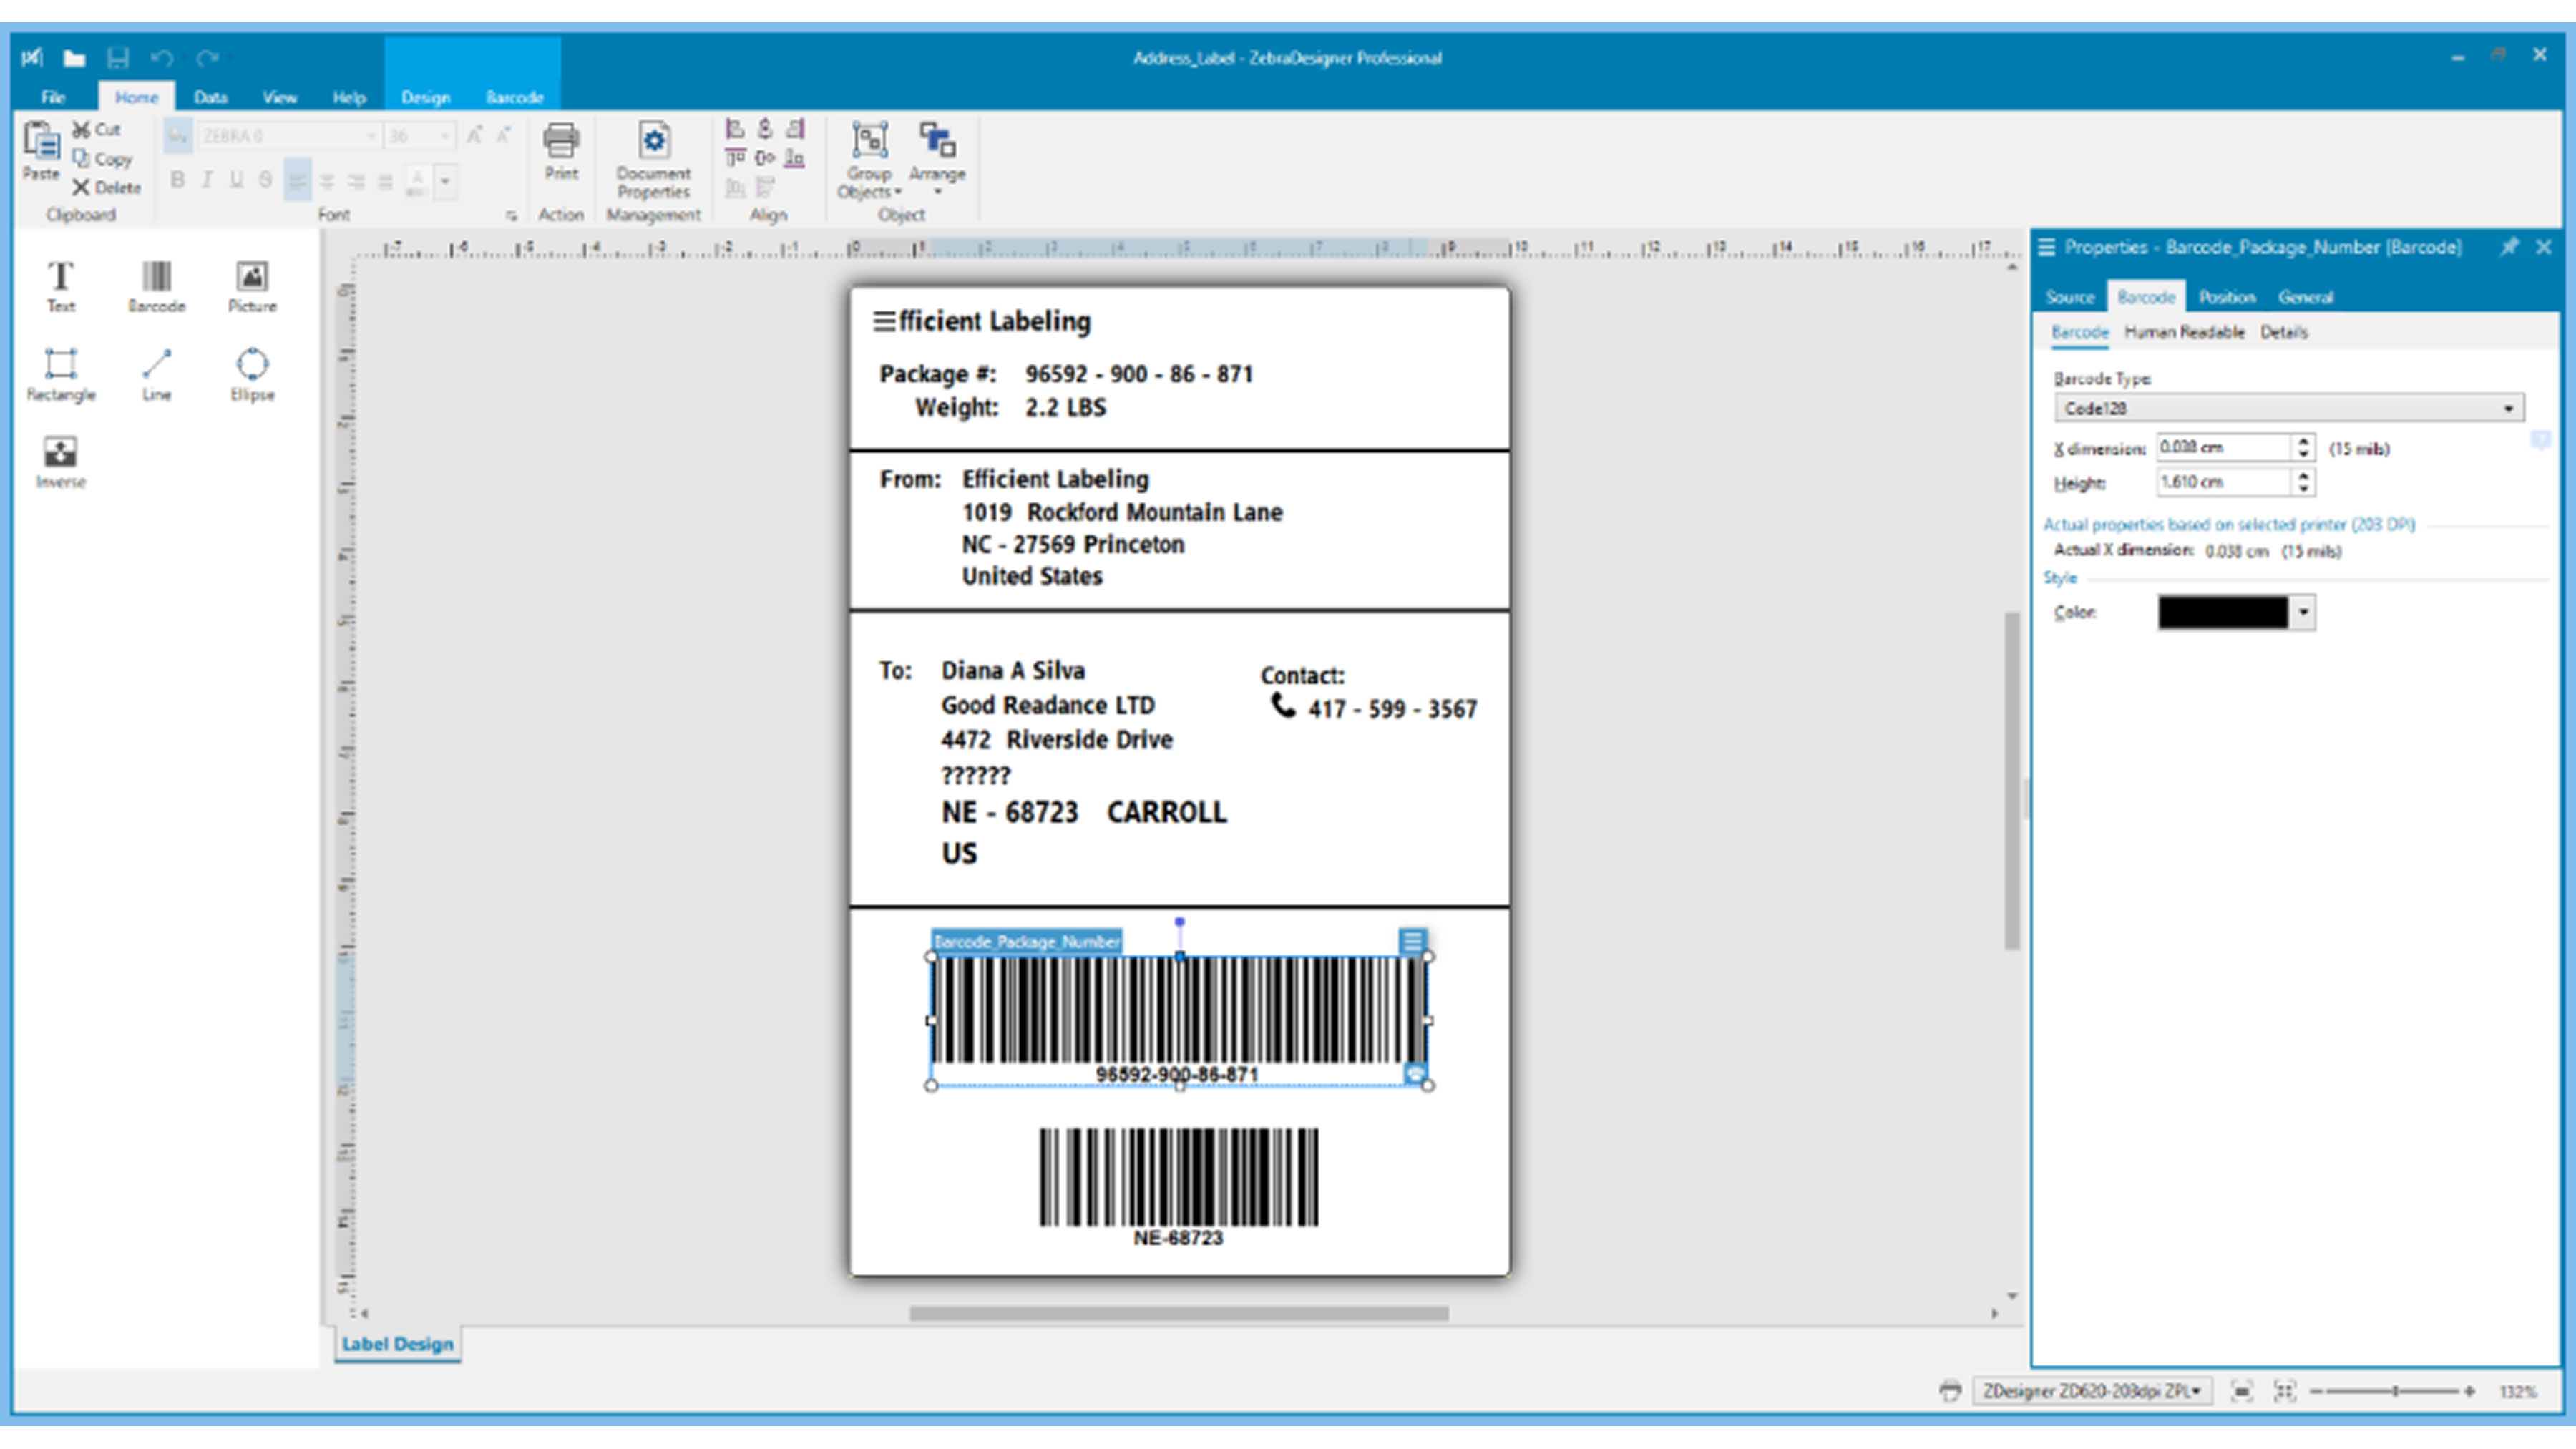Switch to the Data ribbon tab

(x=211, y=97)
